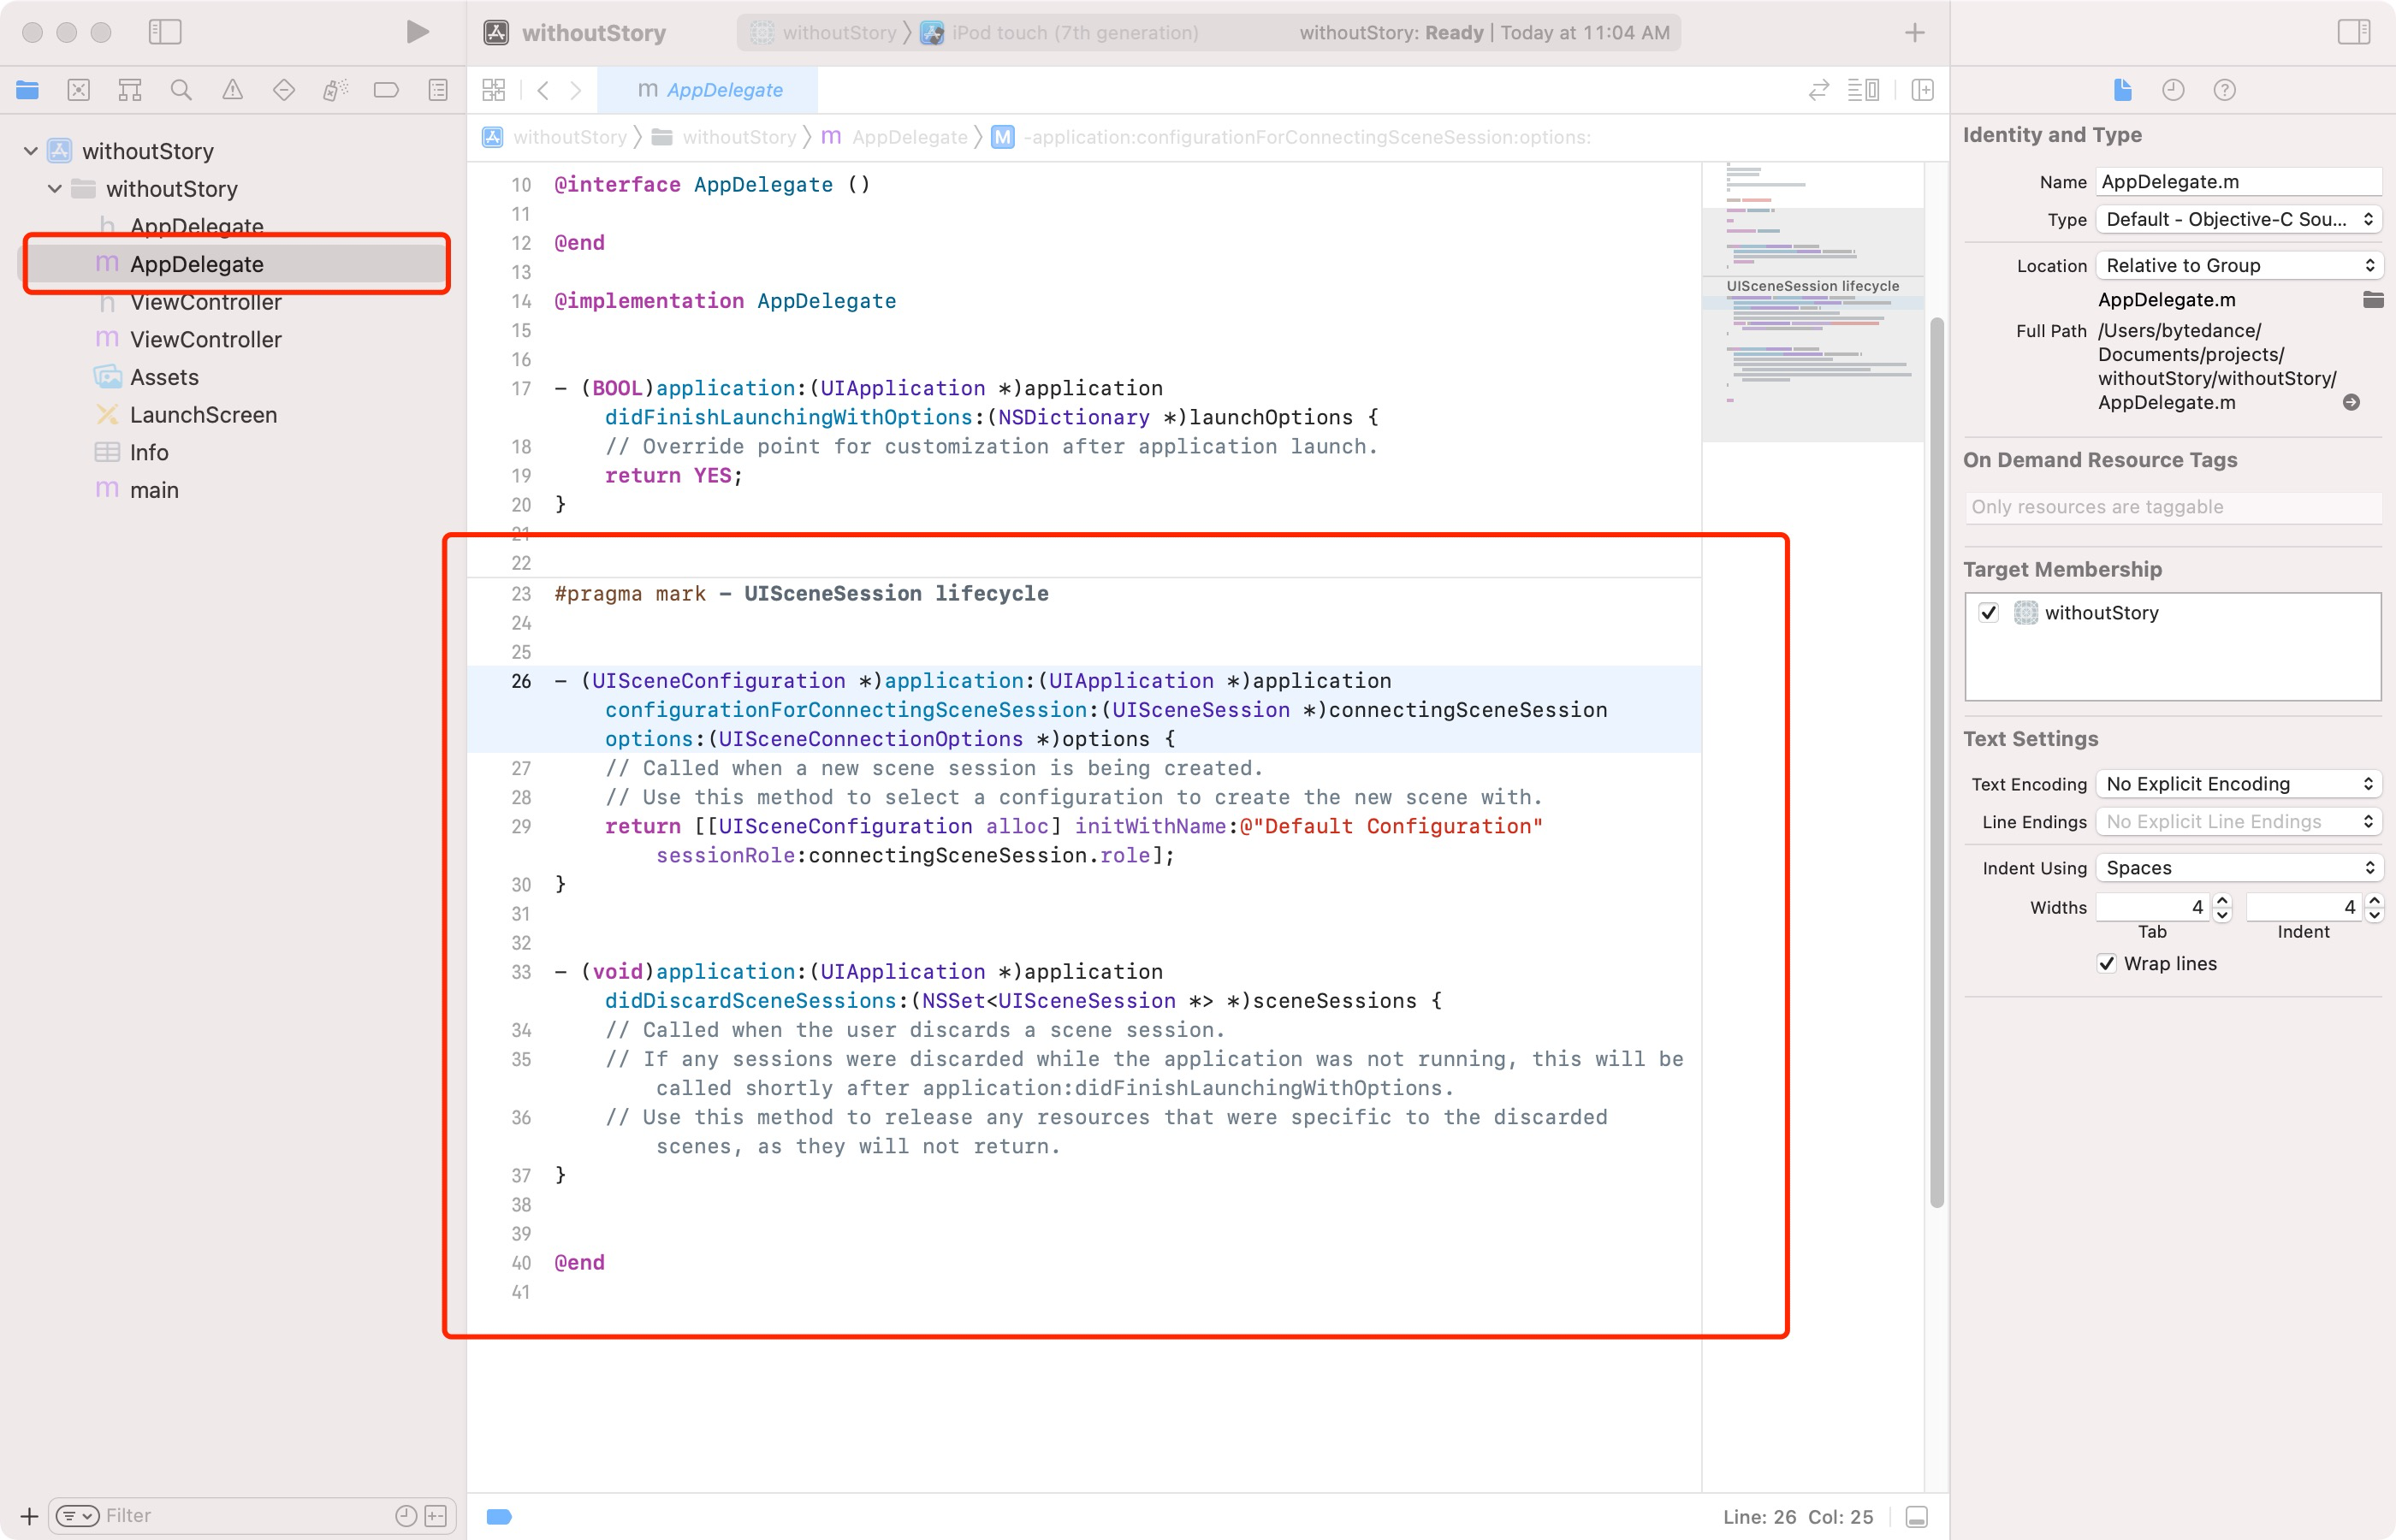Image resolution: width=2396 pixels, height=1540 pixels.
Task: Collapse the withoutStory project tree
Action: 30,150
